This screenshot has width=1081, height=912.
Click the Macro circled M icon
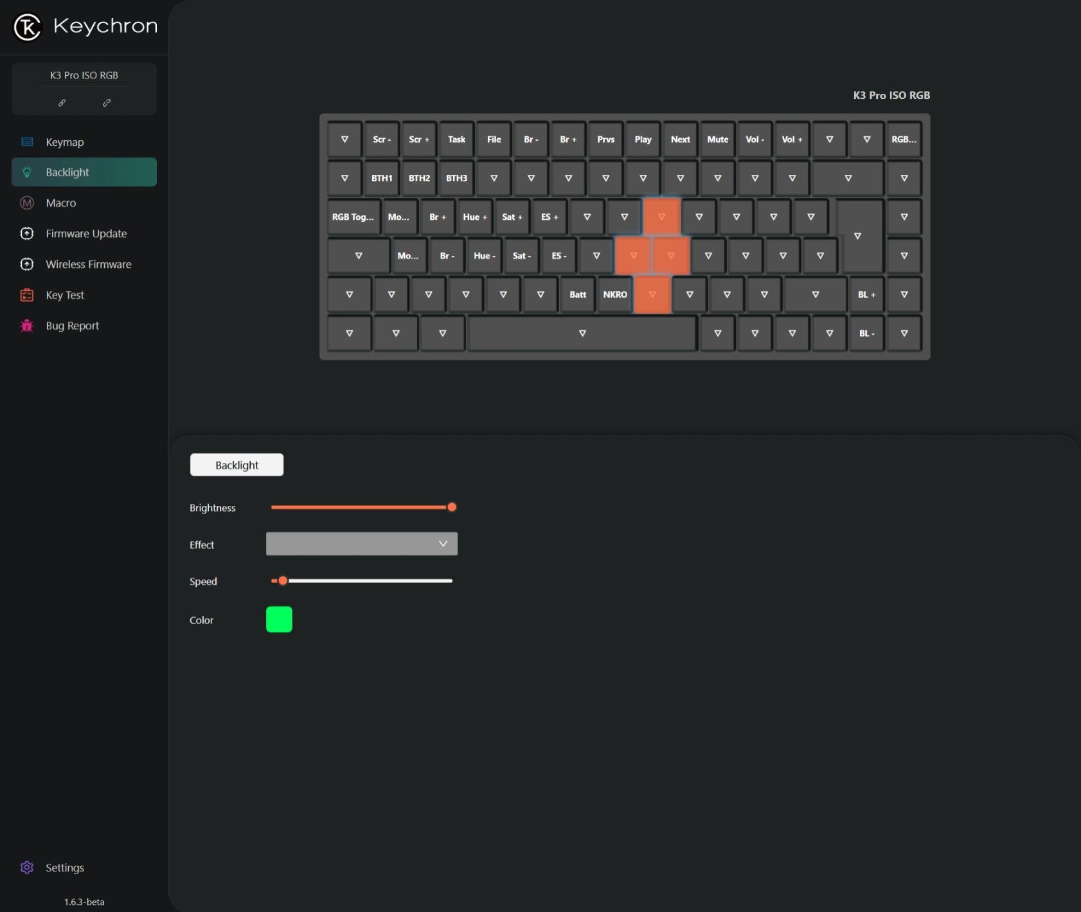27,203
